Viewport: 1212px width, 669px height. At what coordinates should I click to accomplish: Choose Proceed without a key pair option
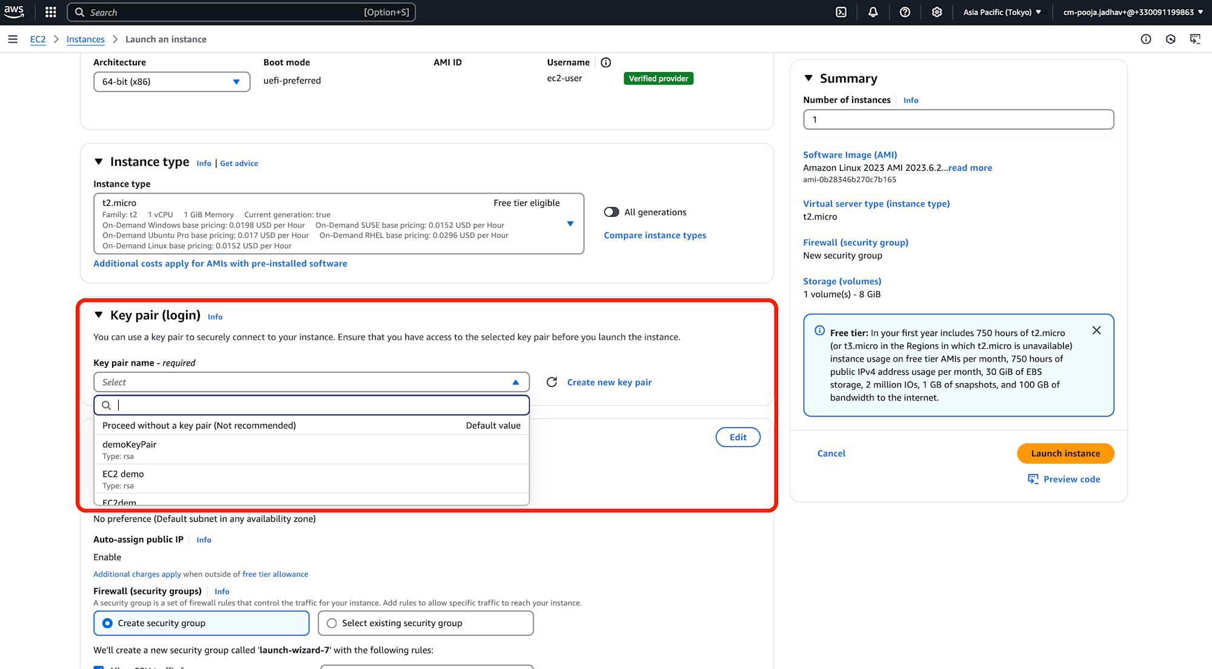point(311,426)
